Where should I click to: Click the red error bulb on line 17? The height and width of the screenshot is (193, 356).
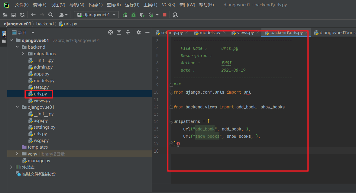coord(178,144)
